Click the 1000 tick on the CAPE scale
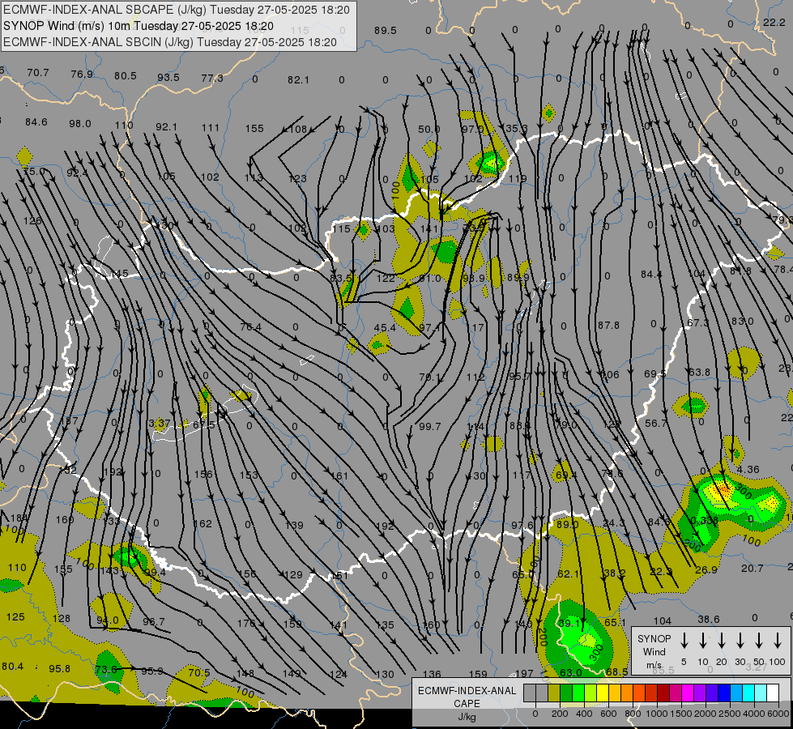Viewport: 793px width, 729px height. (656, 714)
